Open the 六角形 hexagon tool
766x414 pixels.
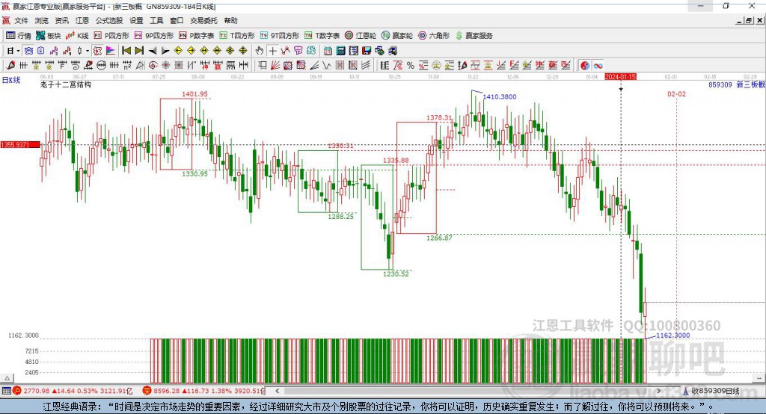tap(434, 36)
